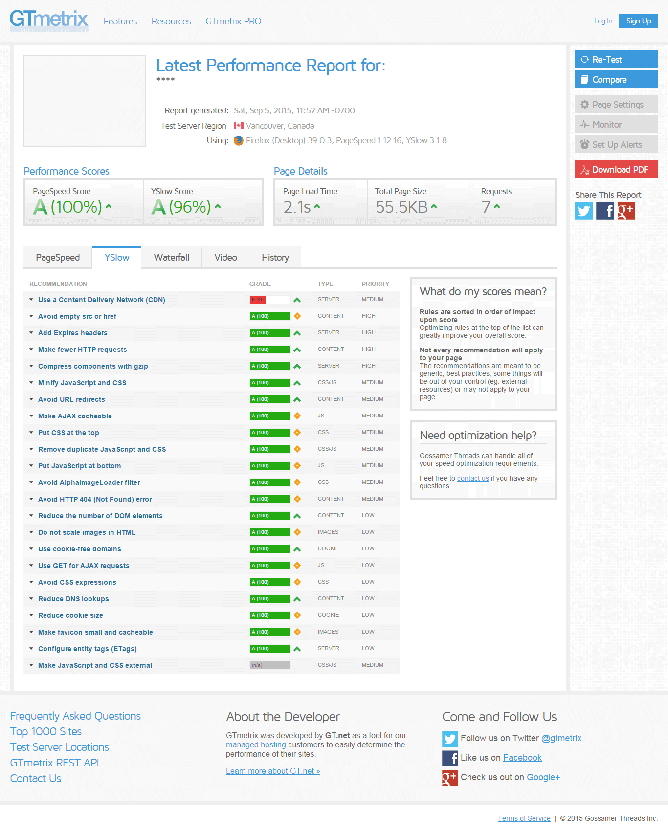The height and width of the screenshot is (832, 668).
Task: Open Page Settings button
Action: click(x=617, y=104)
